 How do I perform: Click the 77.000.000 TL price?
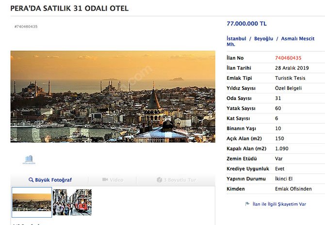click(x=246, y=24)
